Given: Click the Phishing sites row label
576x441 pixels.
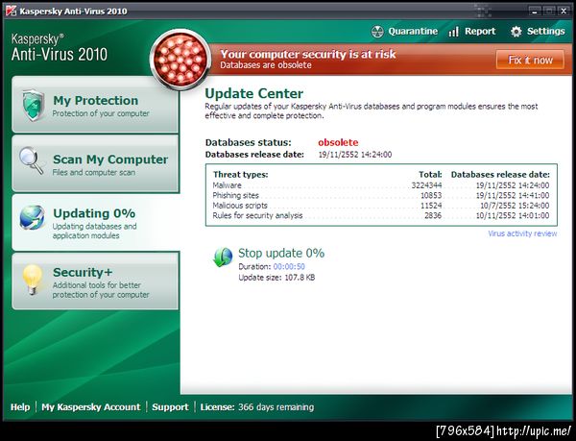Looking at the screenshot, I should 235,195.
